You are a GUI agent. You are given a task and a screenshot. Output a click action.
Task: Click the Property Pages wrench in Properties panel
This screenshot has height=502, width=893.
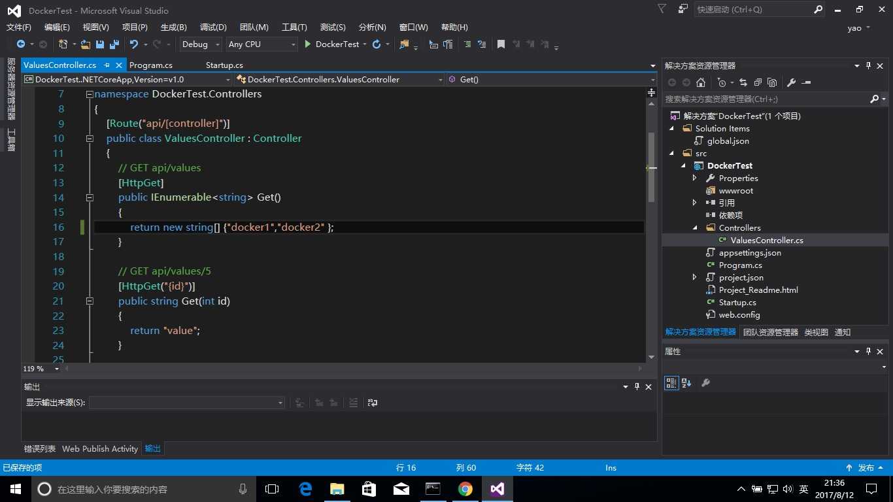705,383
